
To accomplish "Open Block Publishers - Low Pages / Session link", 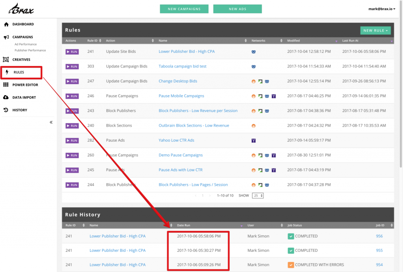I will click(193, 185).
